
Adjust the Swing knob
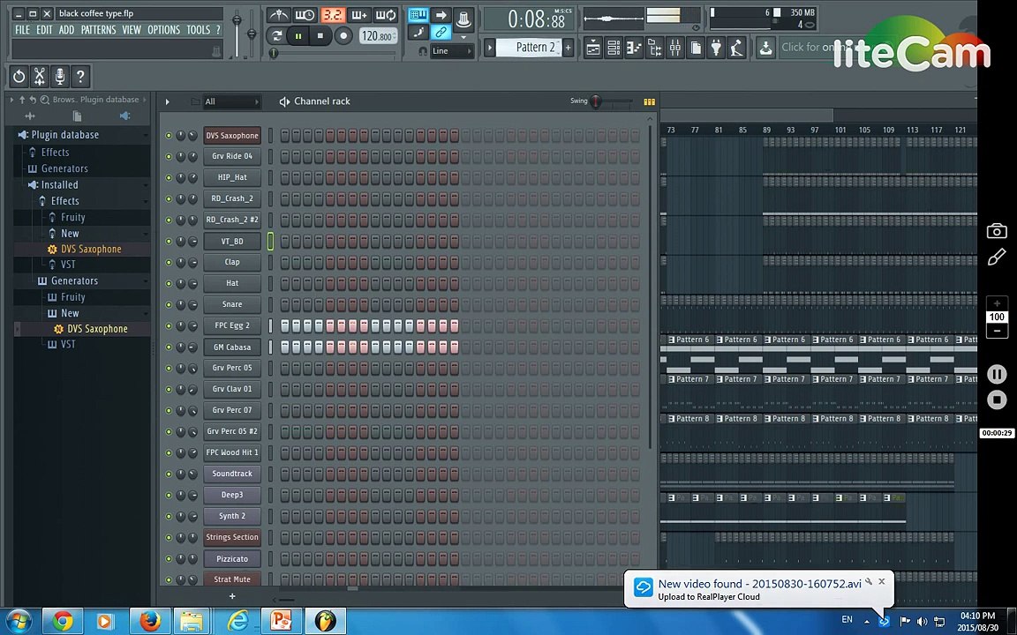595,101
